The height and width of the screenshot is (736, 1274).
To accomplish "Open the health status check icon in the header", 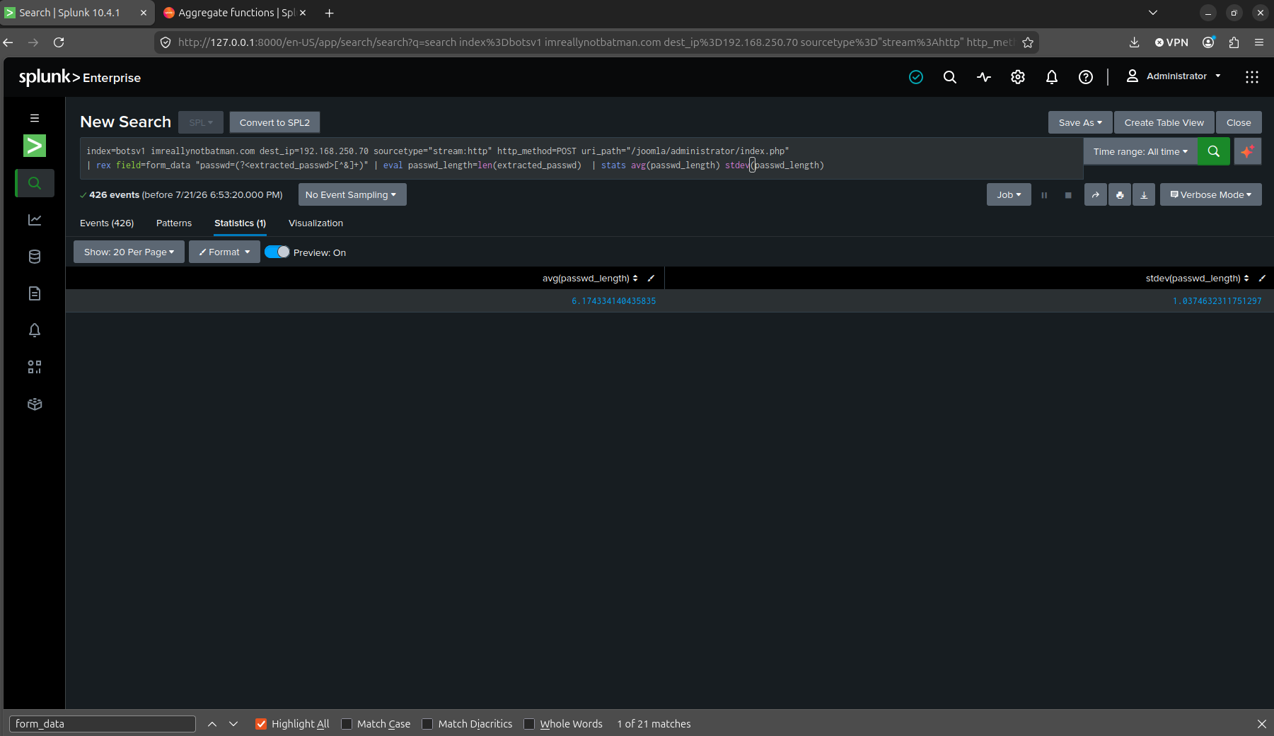I will pos(916,77).
